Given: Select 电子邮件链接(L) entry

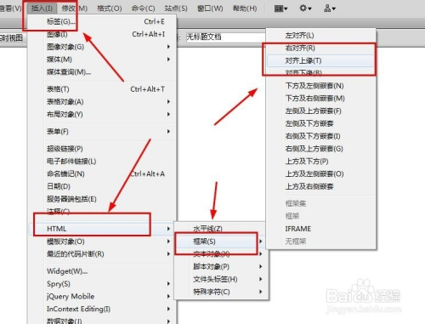Looking at the screenshot, I should pyautogui.click(x=102, y=162).
